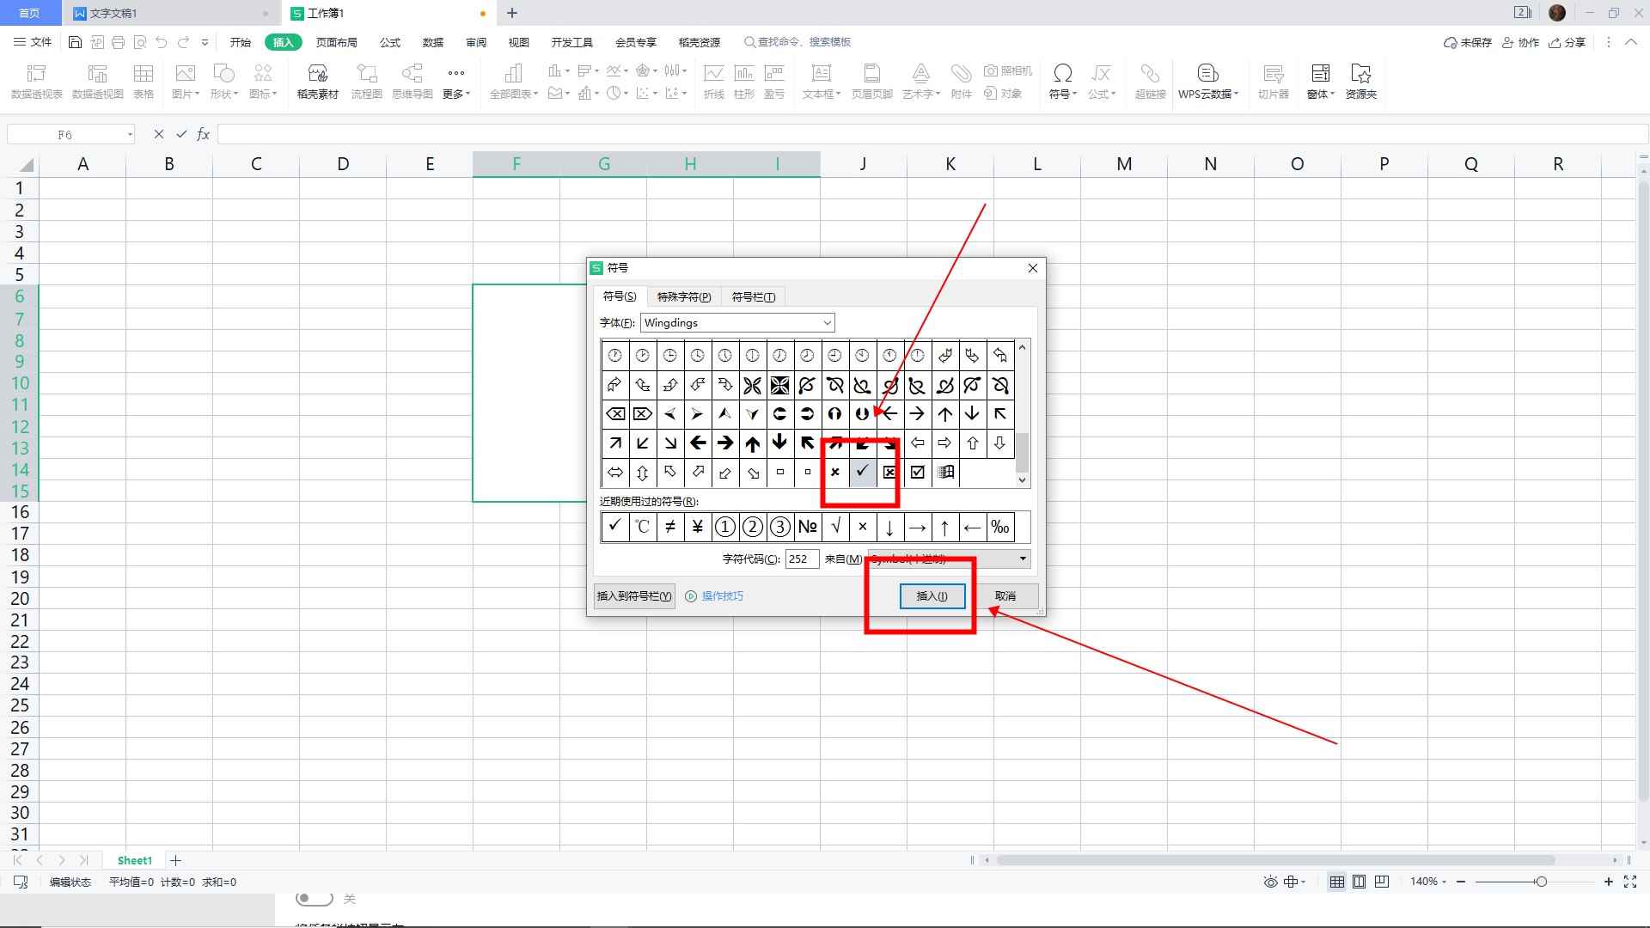Screen dimensions: 1650x928
Task: Expand the cell name box dropdown
Action: click(x=130, y=134)
